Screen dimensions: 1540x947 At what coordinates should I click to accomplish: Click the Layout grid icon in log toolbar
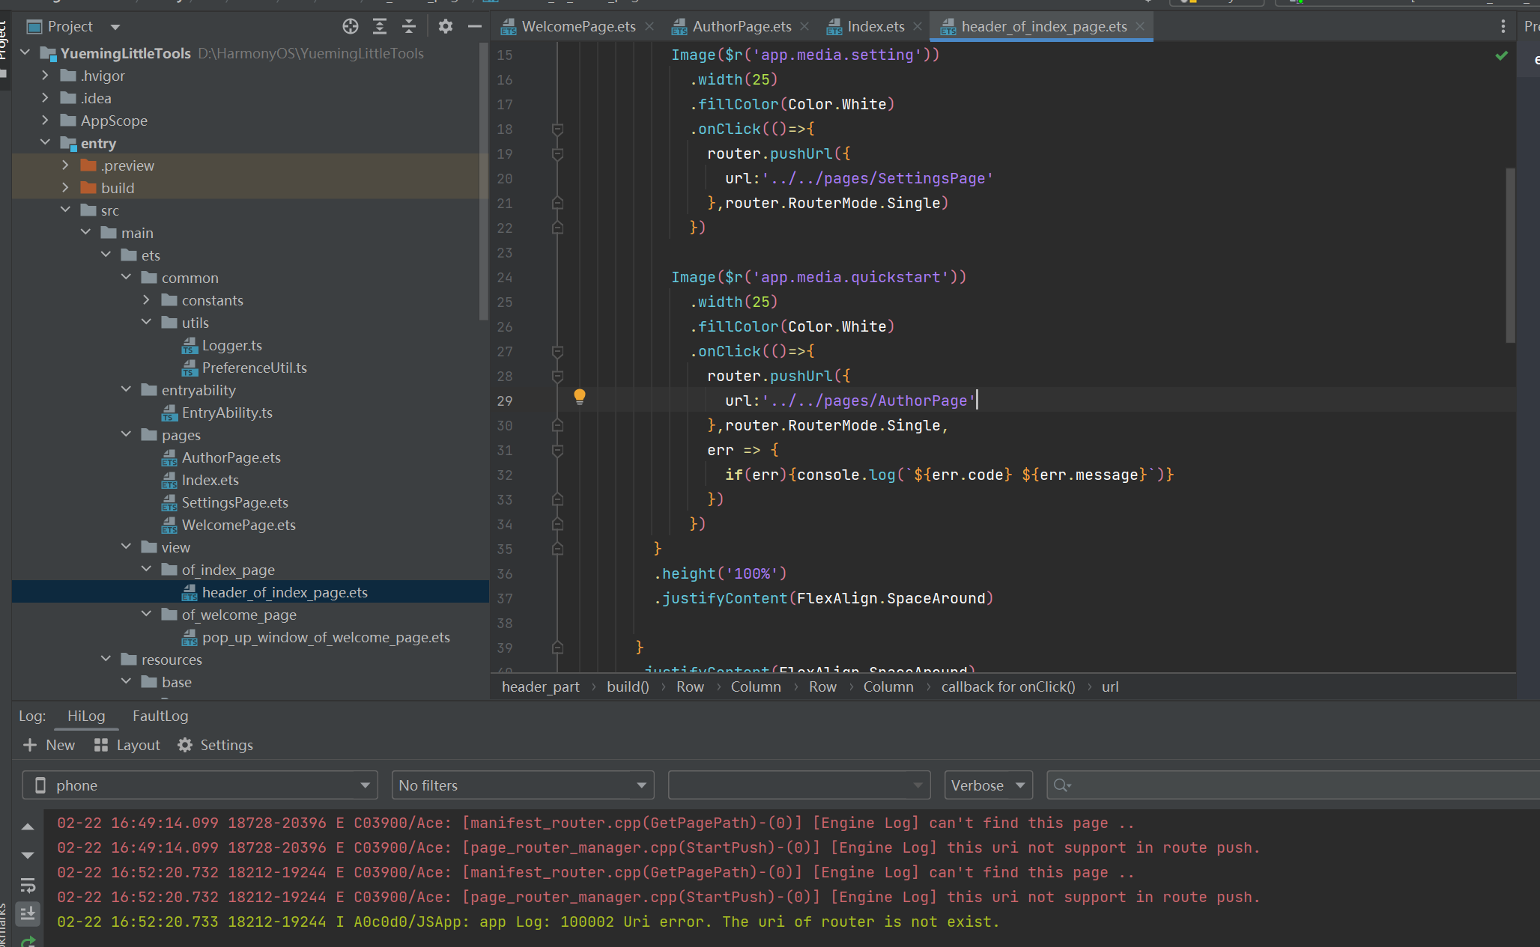coord(101,745)
